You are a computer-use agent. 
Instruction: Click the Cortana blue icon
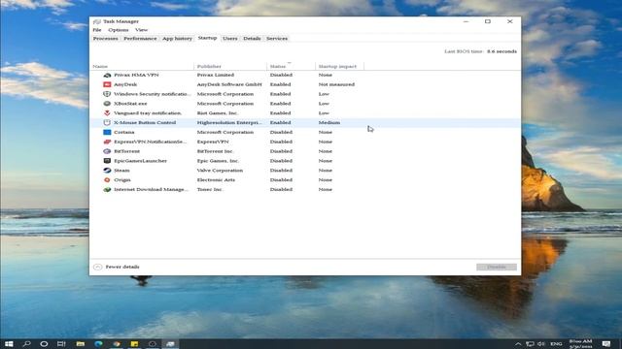(x=107, y=132)
